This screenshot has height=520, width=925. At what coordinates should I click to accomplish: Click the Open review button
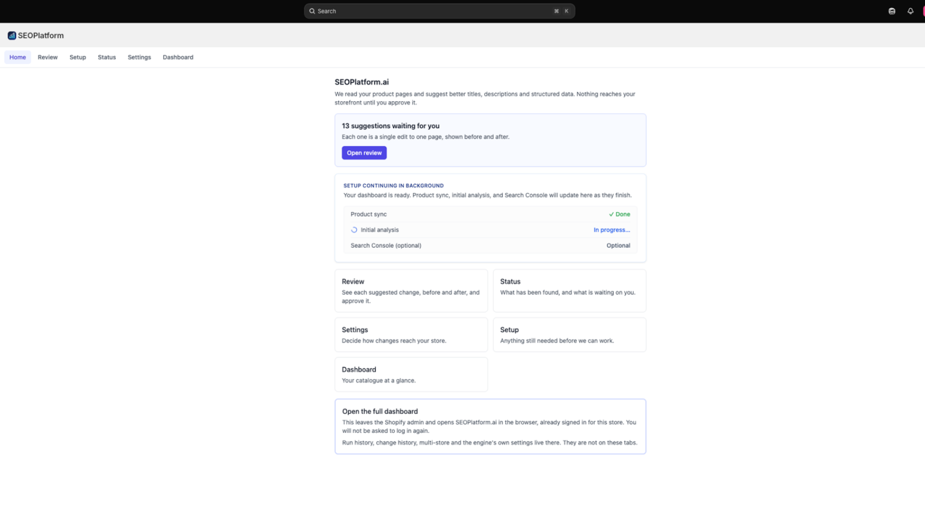pos(364,153)
